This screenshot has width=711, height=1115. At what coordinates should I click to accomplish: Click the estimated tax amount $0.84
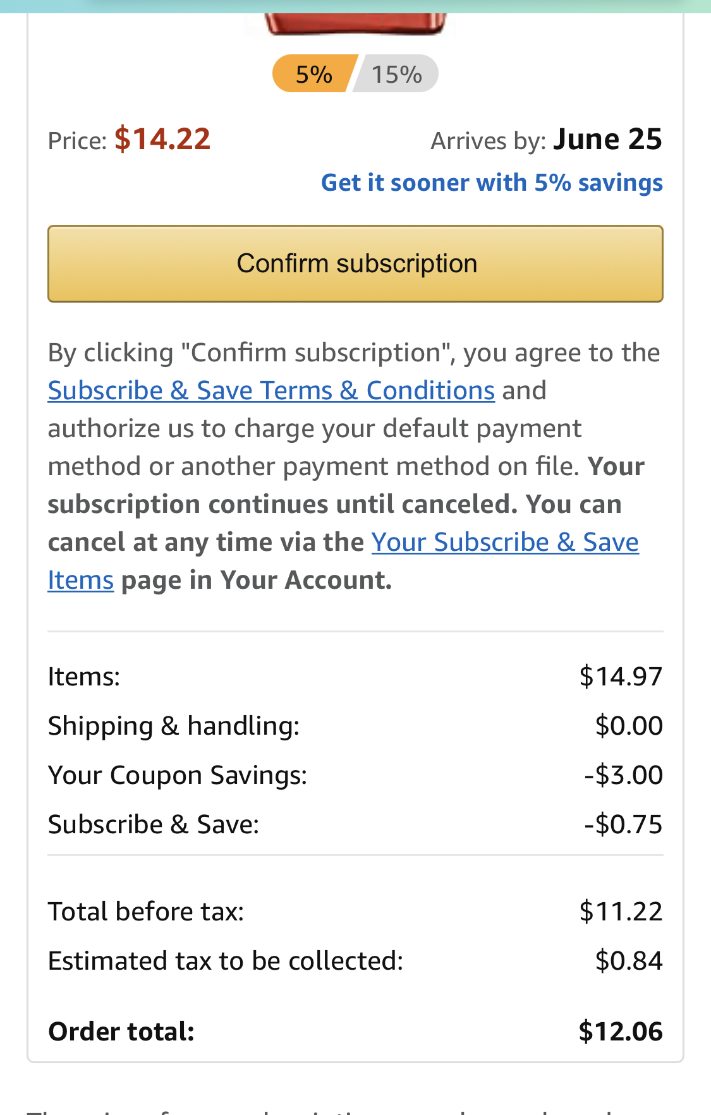coord(628,961)
